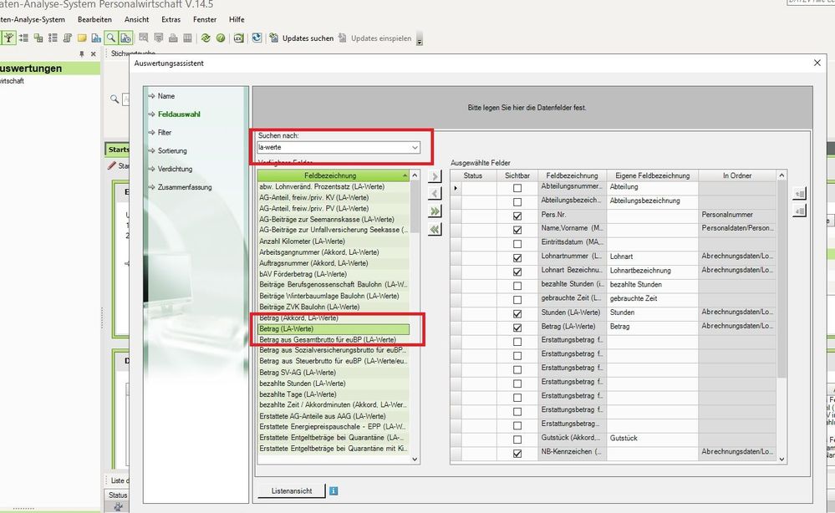Click the 'Updates suchen' toolbar button
This screenshot has width=835, height=513.
301,38
